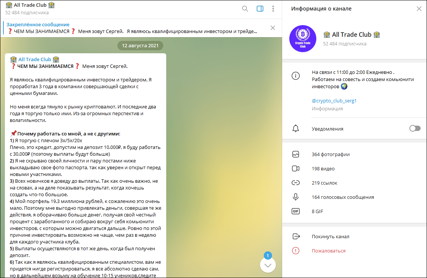Viewport: 427px width, 278px height.
Task: Close the channel info panel
Action: (x=419, y=9)
